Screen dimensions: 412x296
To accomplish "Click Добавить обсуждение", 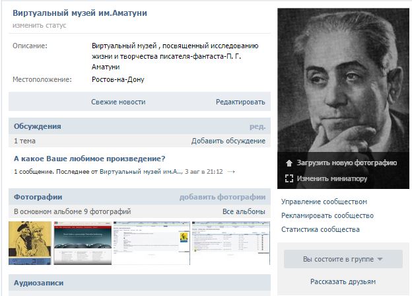I will tap(228, 141).
